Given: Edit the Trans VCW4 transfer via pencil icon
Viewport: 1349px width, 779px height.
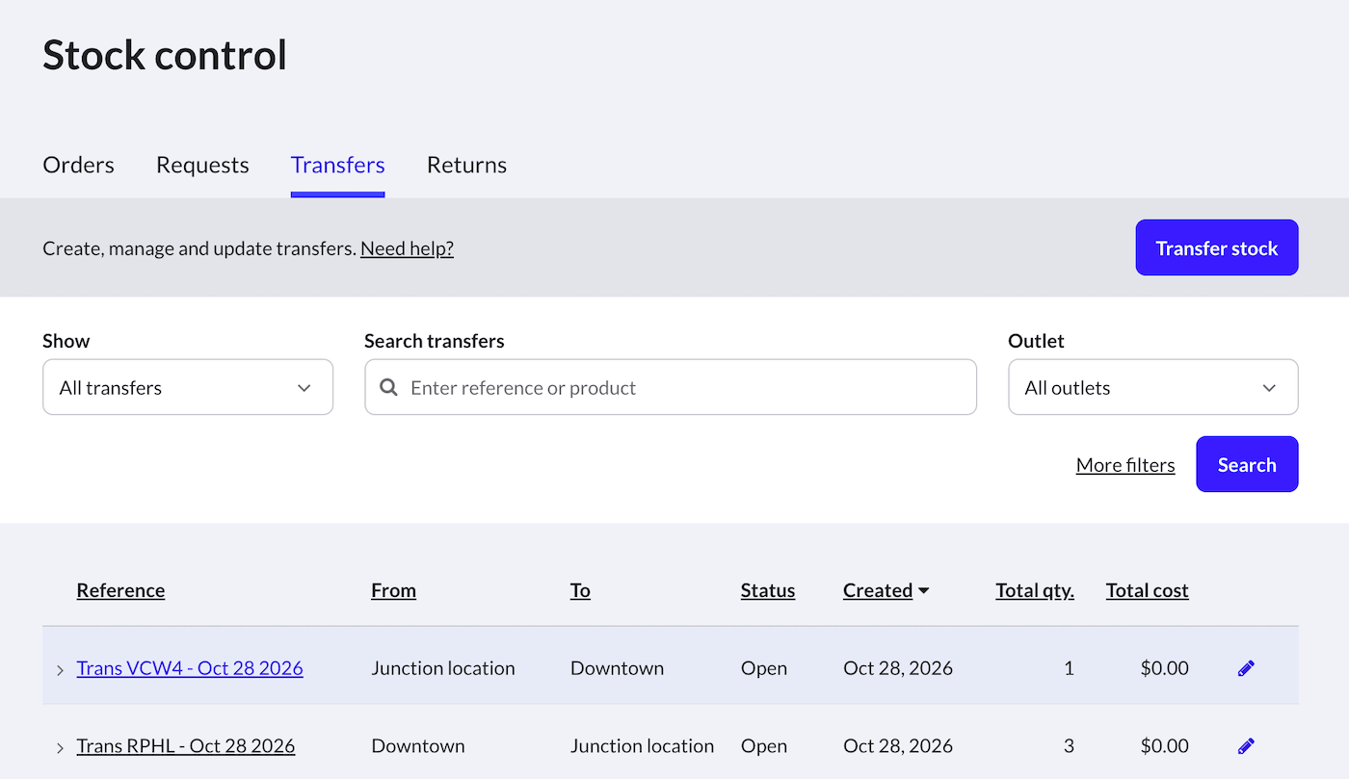Looking at the screenshot, I should point(1246,667).
